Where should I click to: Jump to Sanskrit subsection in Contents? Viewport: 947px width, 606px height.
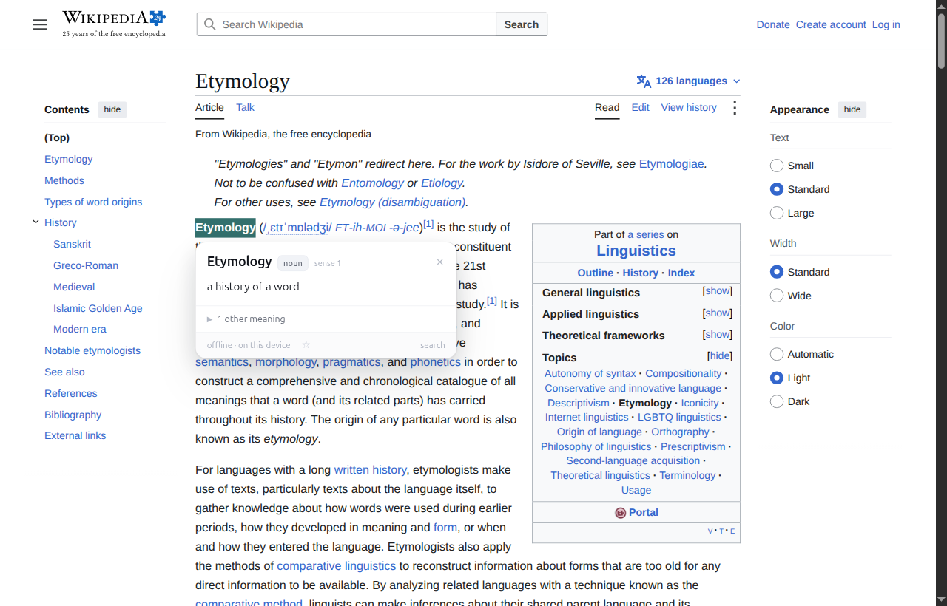click(72, 245)
